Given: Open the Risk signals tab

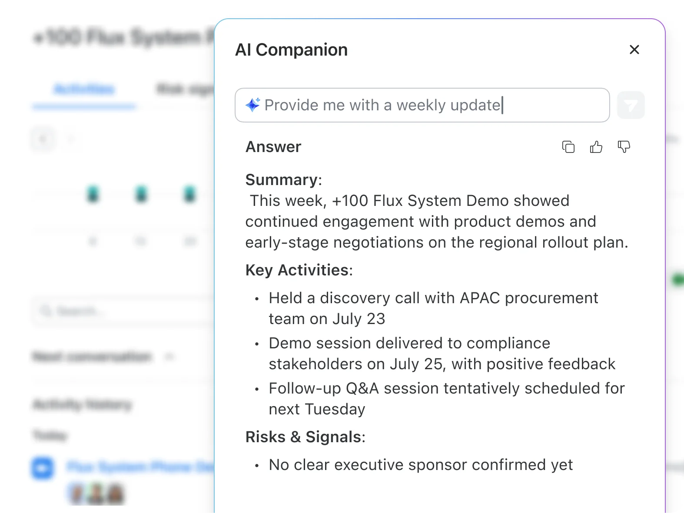Looking at the screenshot, I should 185,89.
